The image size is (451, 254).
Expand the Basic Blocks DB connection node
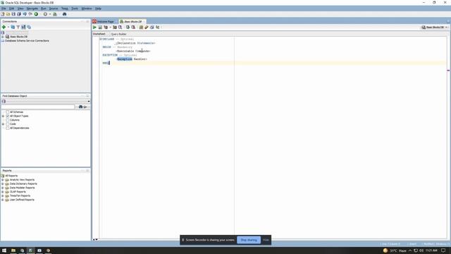3,37
